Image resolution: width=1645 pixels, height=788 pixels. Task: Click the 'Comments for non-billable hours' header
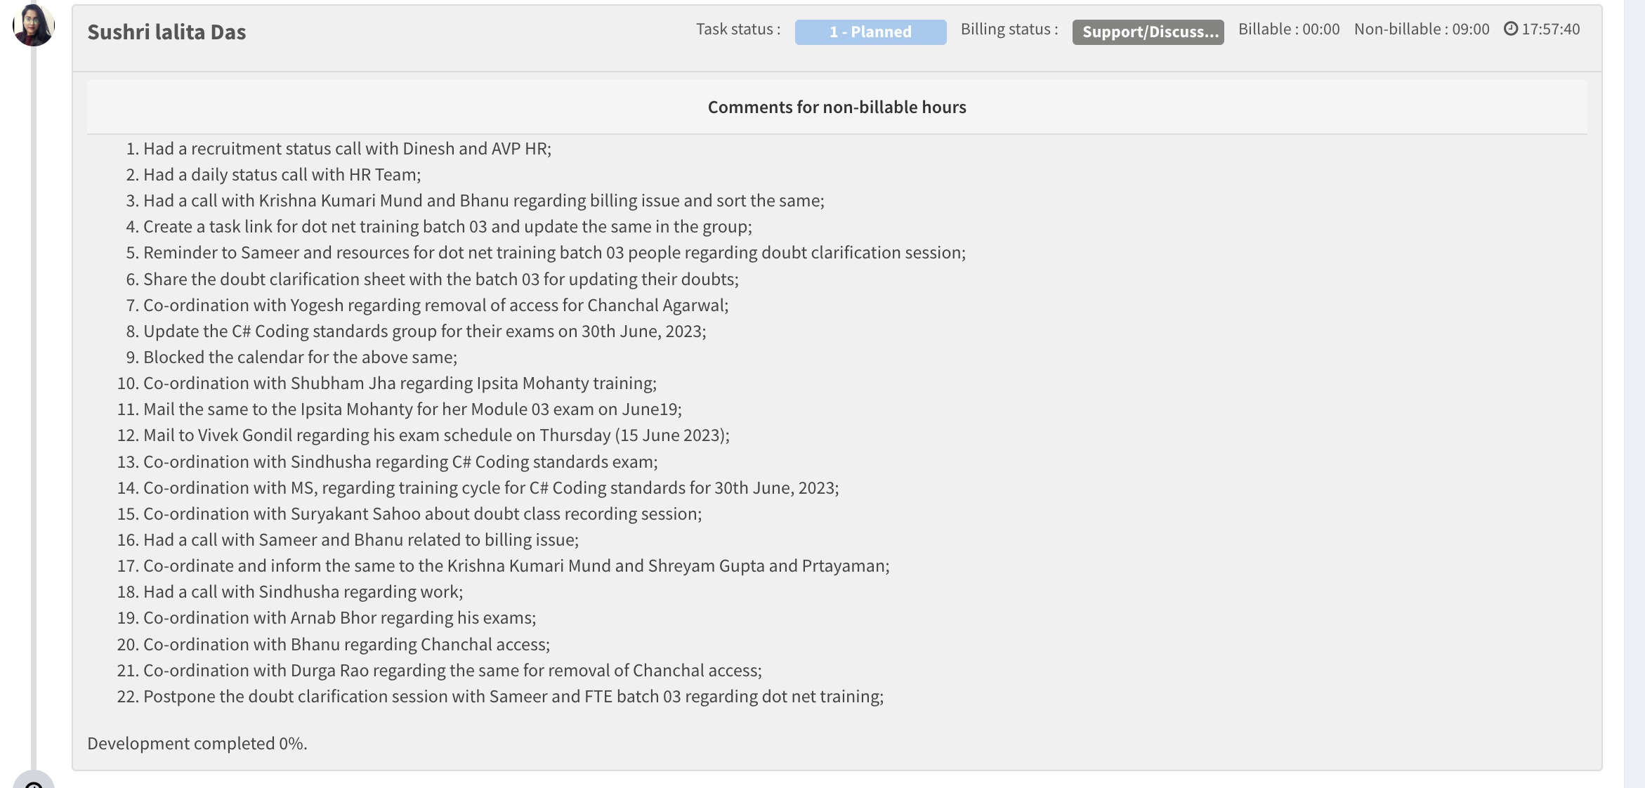point(837,107)
